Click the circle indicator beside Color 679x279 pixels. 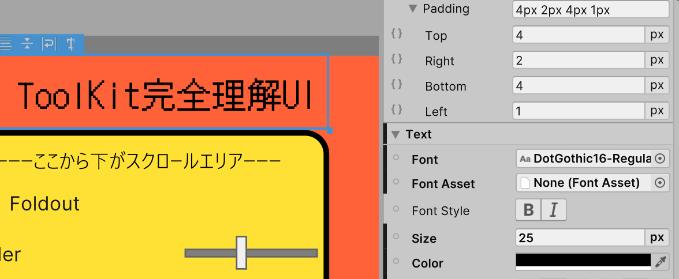(x=396, y=261)
